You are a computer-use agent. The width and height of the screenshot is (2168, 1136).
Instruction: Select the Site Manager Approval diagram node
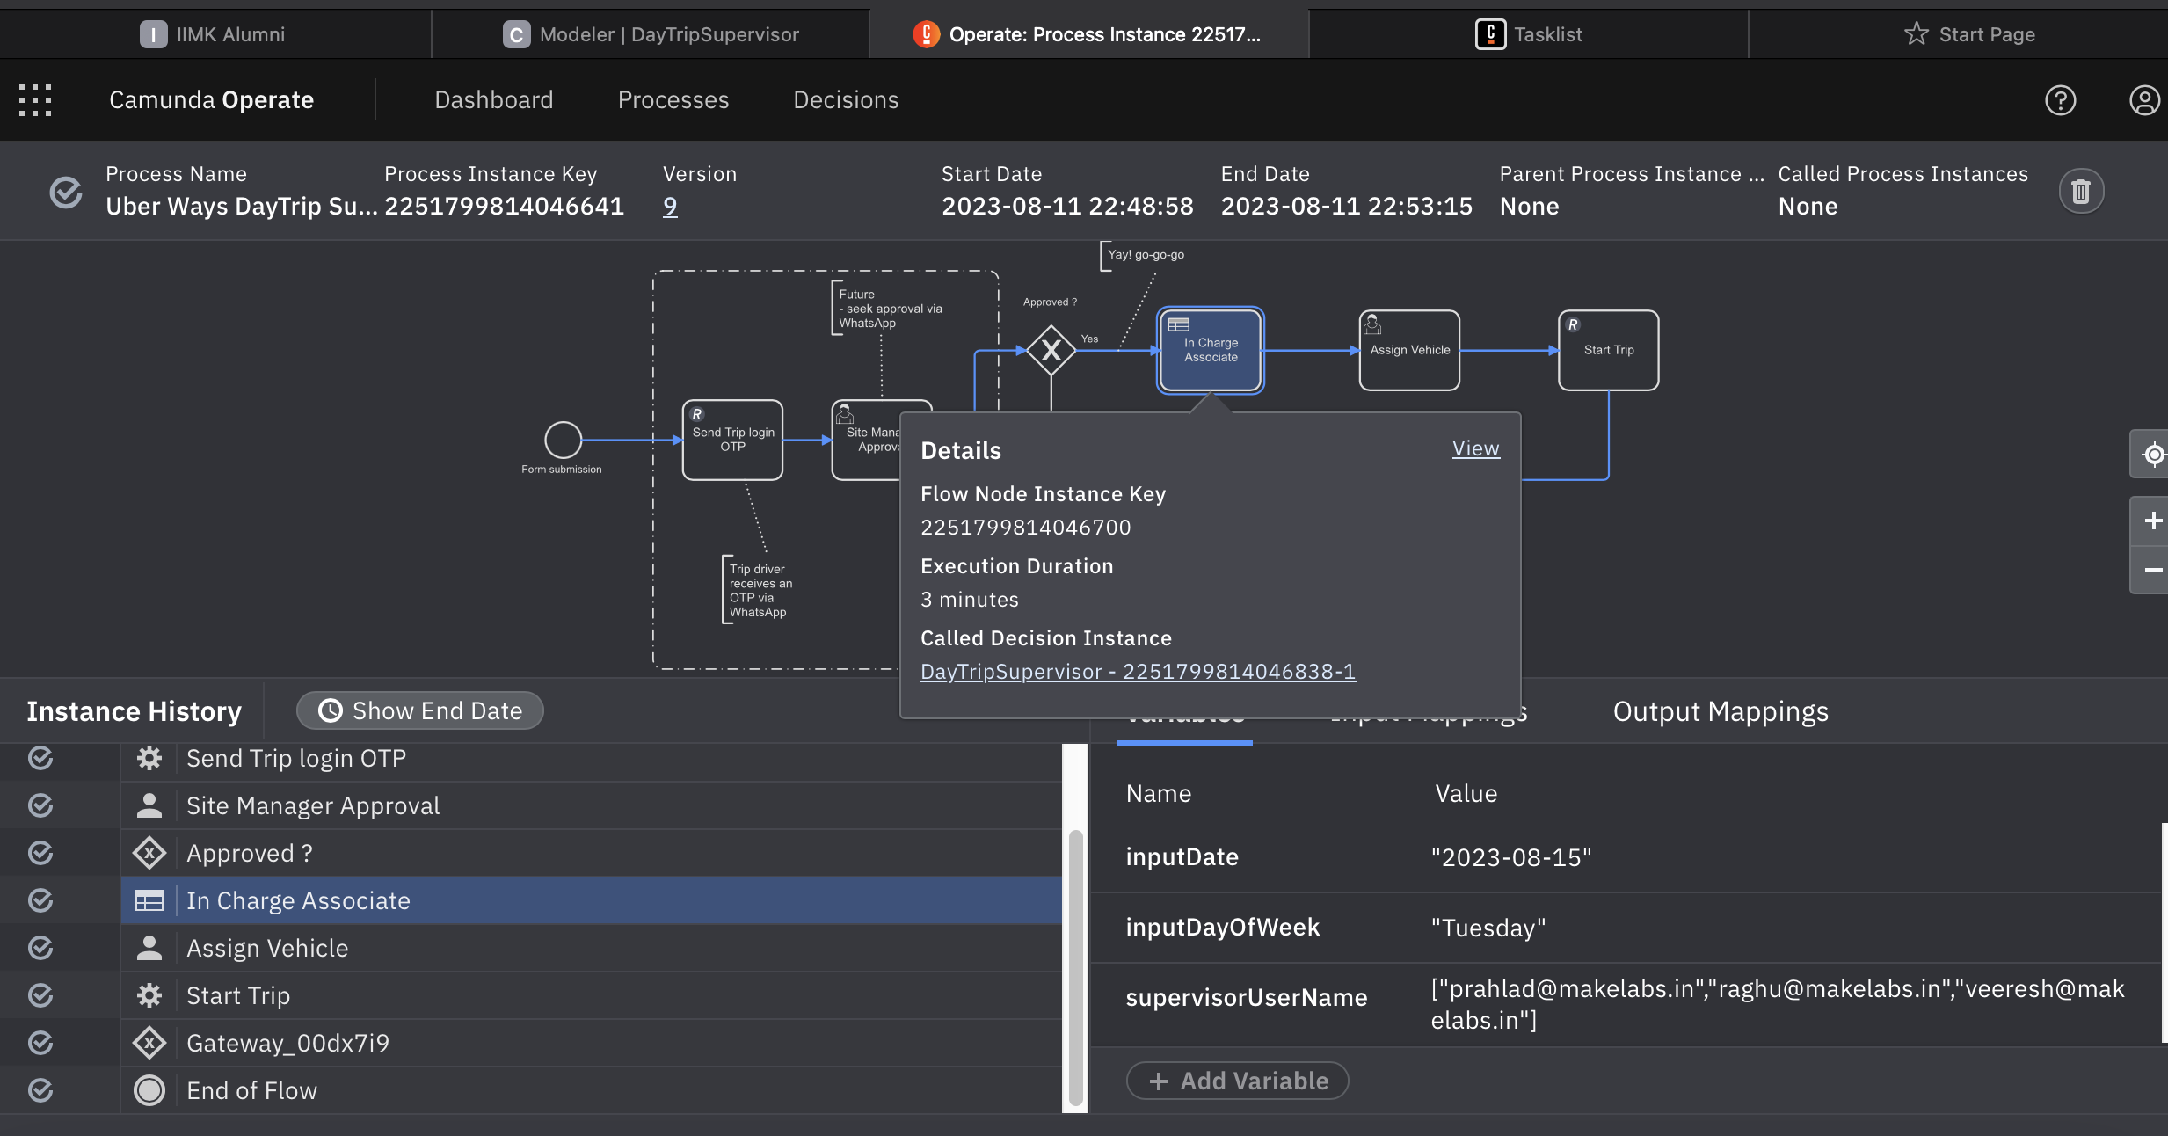point(868,440)
